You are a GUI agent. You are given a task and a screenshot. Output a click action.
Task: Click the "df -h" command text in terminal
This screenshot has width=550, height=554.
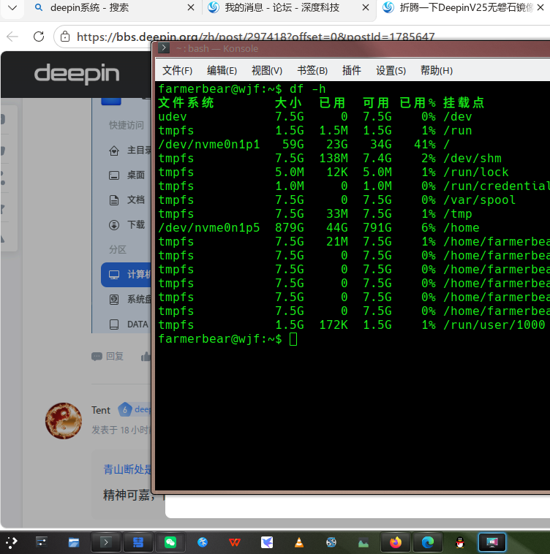[307, 88]
